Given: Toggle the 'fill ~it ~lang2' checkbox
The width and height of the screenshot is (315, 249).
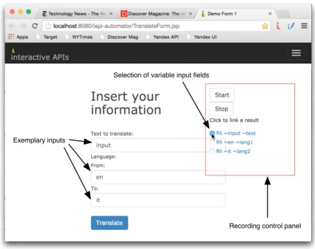Looking at the screenshot, I should click(212, 151).
